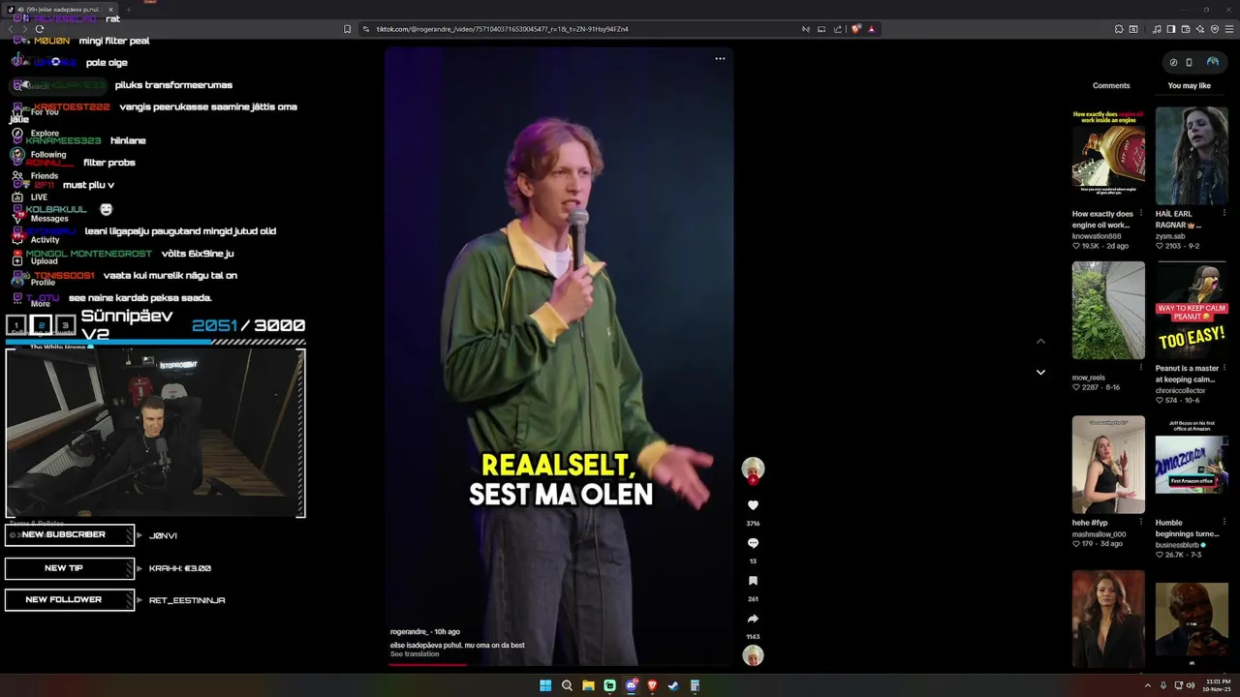Image resolution: width=1240 pixels, height=697 pixels.
Task: Click the TikTok get app phone icon
Action: [x=1190, y=62]
